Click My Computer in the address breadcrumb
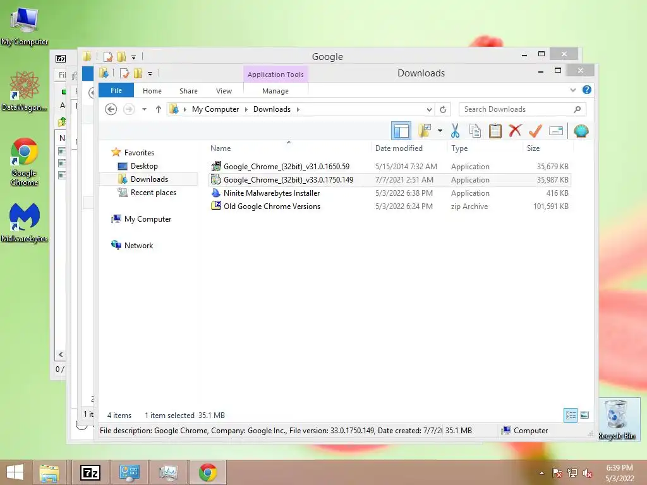The height and width of the screenshot is (485, 647). tap(215, 109)
